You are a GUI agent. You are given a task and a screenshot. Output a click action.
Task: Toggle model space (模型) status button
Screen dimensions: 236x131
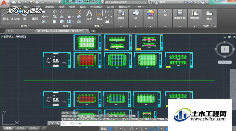103,129
